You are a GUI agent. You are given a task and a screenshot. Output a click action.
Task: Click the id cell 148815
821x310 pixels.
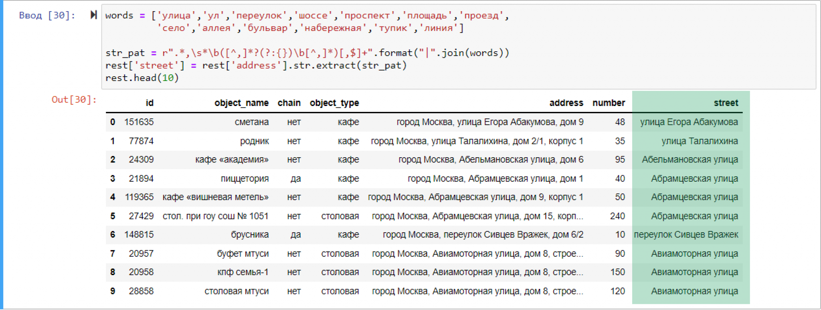(x=139, y=235)
